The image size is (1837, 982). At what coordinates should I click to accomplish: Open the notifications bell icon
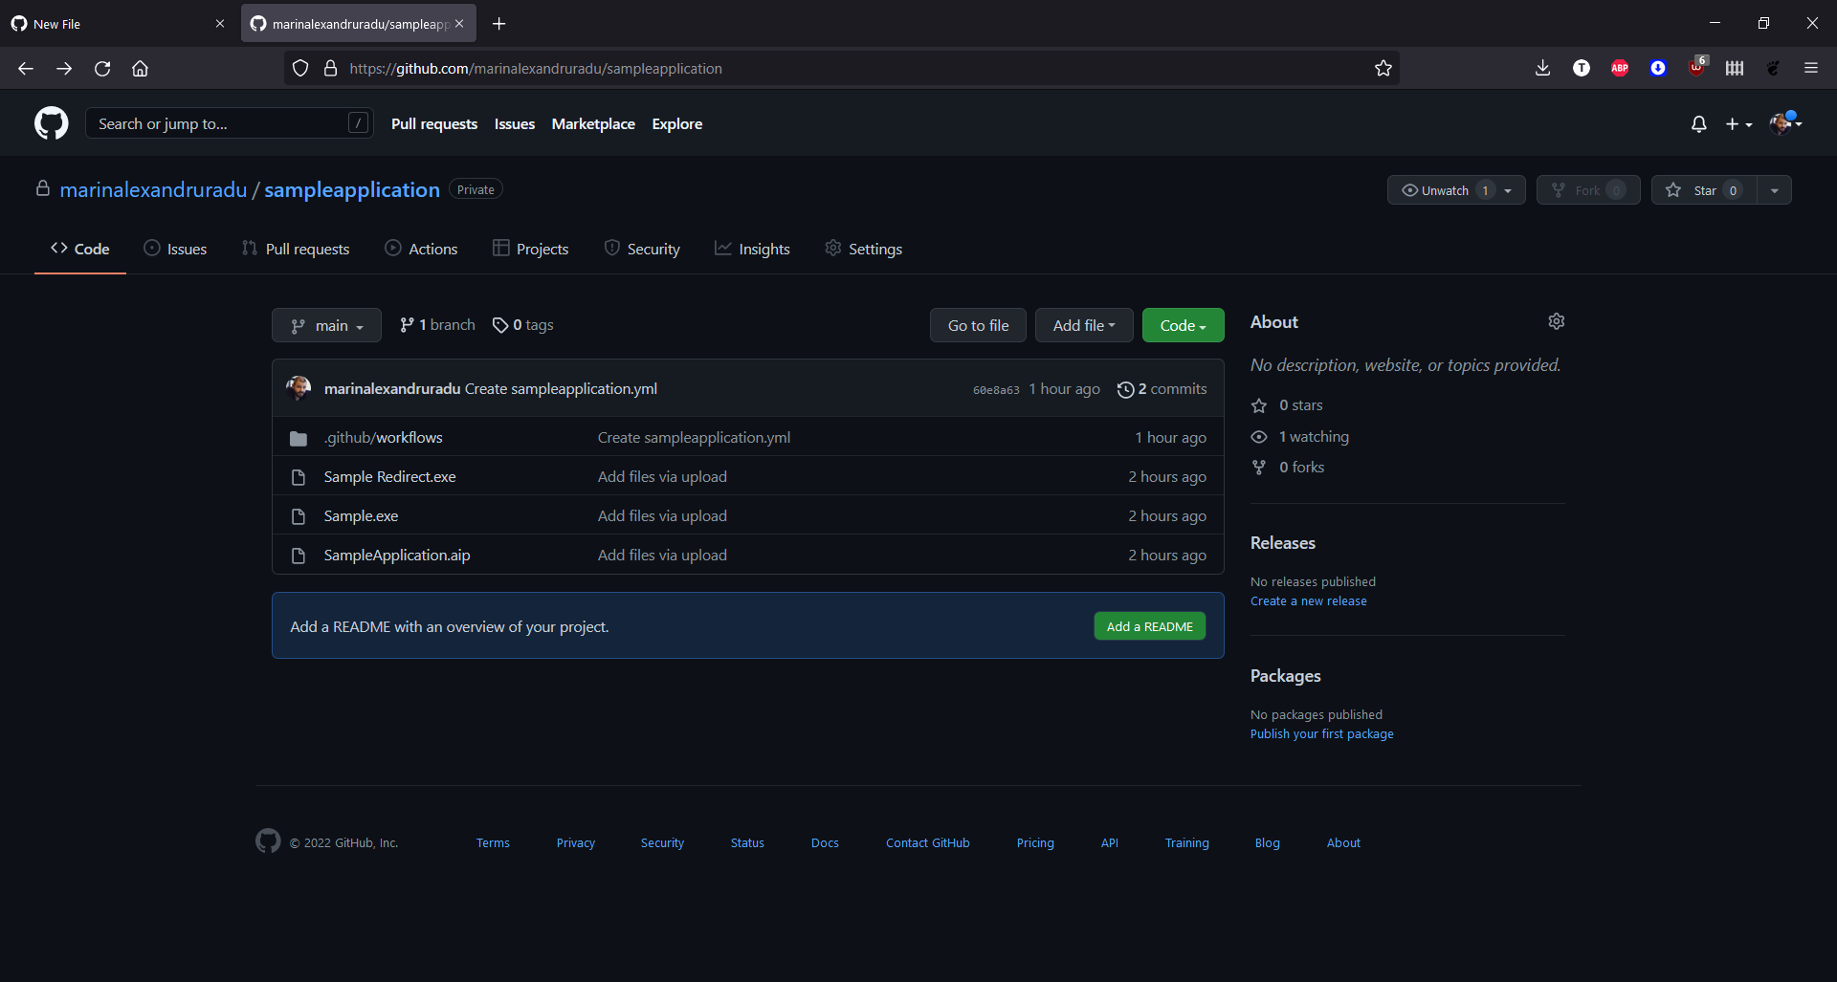pos(1698,124)
